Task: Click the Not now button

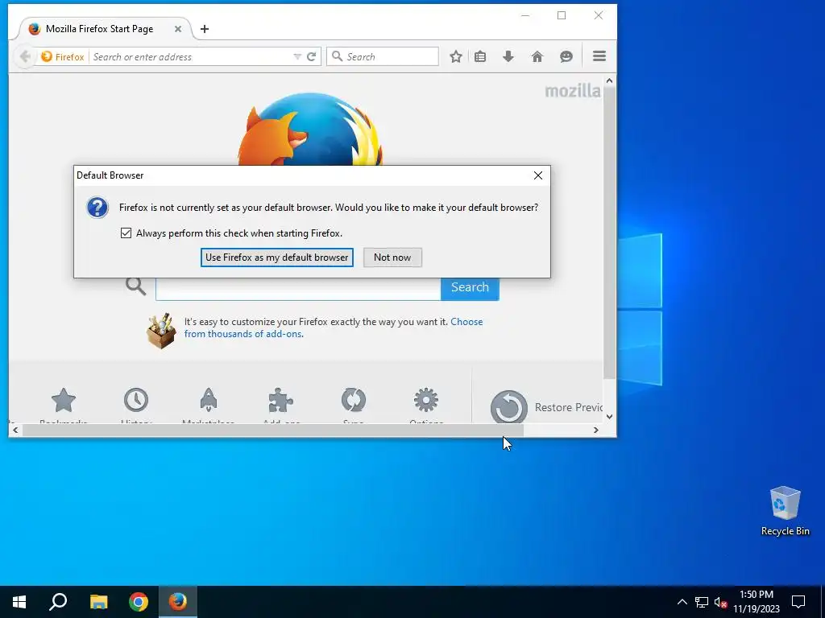Action: pyautogui.click(x=392, y=257)
